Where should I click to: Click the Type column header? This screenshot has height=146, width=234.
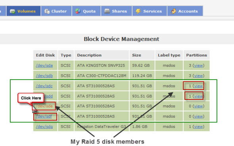click(66, 55)
